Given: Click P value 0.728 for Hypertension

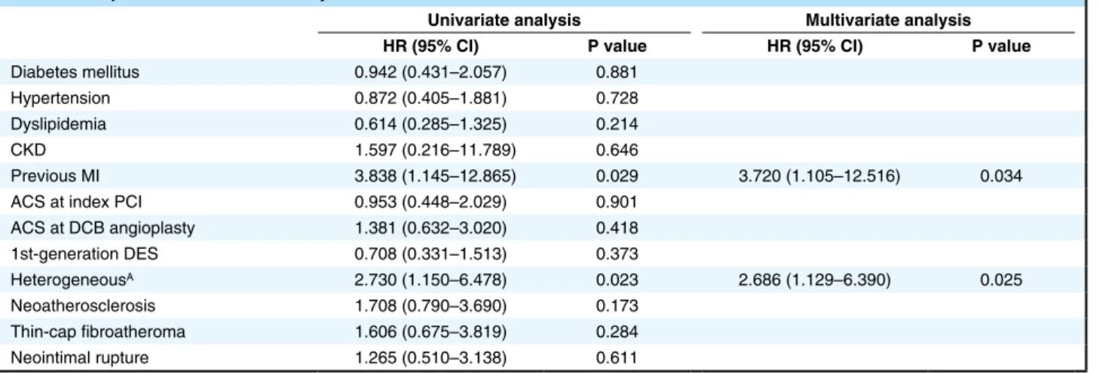Looking at the screenshot, I should click(x=617, y=99).
